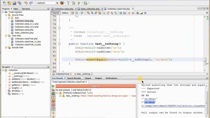Click test__toString in the breadcrumb bar
Image resolution: width=210 pixels, height=118 pixels.
tap(83, 74)
